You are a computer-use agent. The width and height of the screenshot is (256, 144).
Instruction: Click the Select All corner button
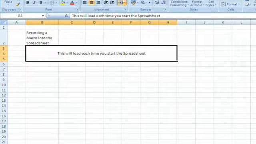pyautogui.click(x=4, y=22)
